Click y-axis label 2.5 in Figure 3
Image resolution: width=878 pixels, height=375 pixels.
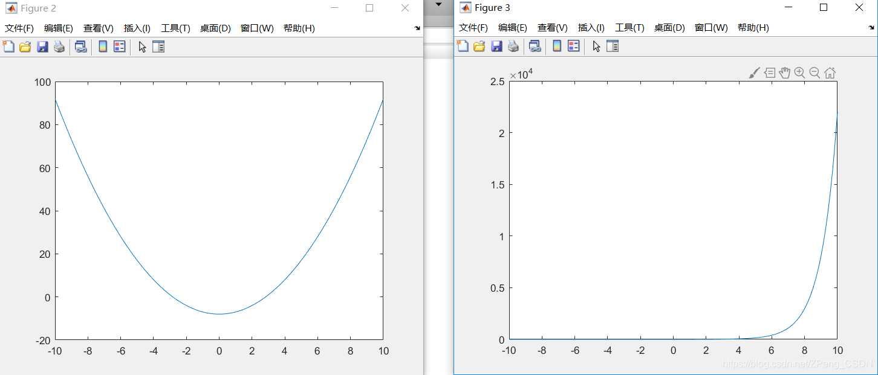tap(497, 82)
